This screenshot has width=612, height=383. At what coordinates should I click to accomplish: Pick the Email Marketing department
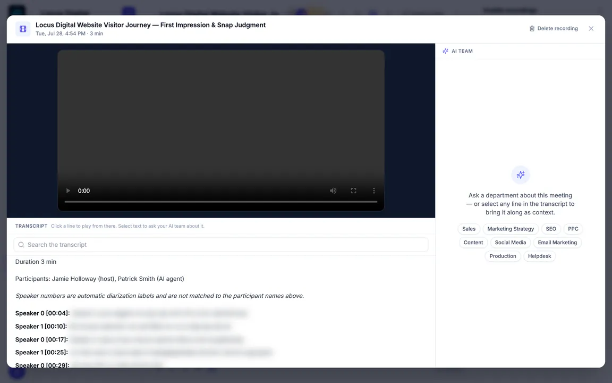557,243
